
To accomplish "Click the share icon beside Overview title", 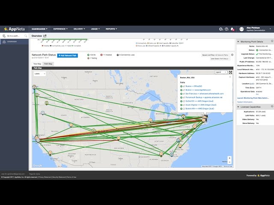I will pyautogui.click(x=45, y=36).
